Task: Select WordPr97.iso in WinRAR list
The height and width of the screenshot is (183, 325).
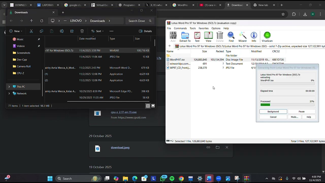Action: (x=177, y=60)
